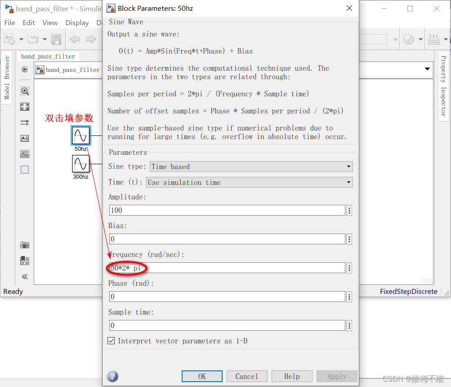Click the Forward arrow toolbar icon
This screenshot has height=387, width=451.
coord(91,39)
